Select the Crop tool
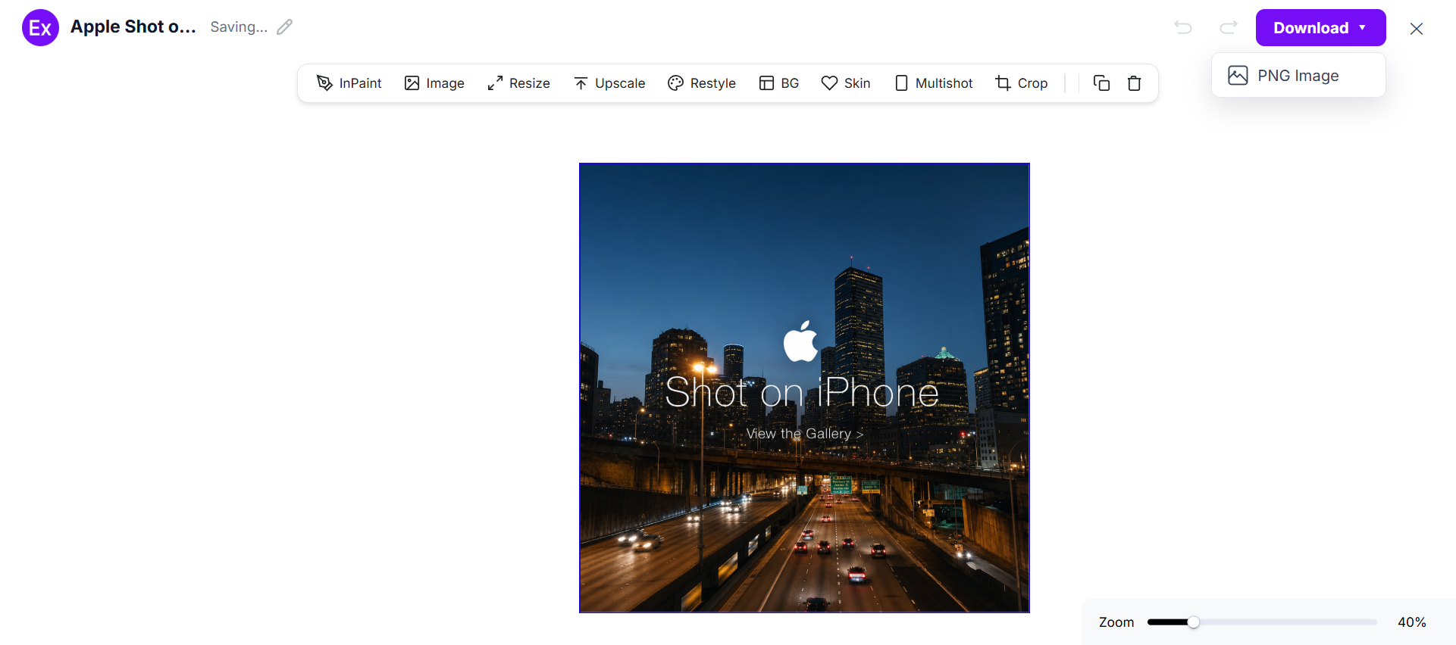This screenshot has height=645, width=1456. 1022,83
